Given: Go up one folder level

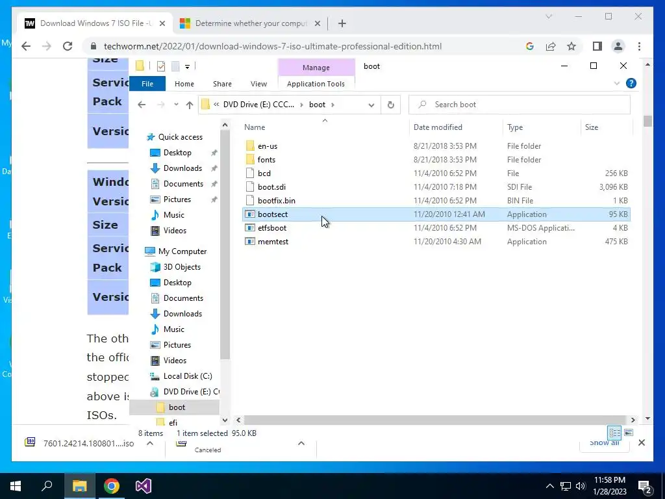Looking at the screenshot, I should click(189, 105).
